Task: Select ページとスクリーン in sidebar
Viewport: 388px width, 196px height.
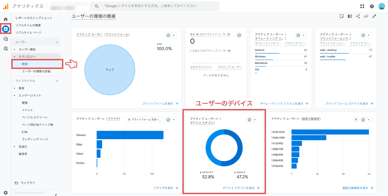Action: 34,117
